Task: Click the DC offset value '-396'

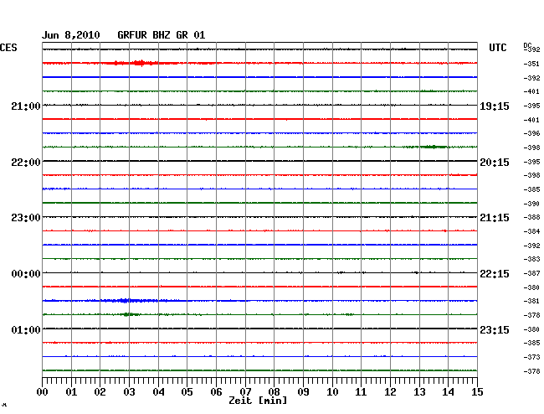Action: 531,133
